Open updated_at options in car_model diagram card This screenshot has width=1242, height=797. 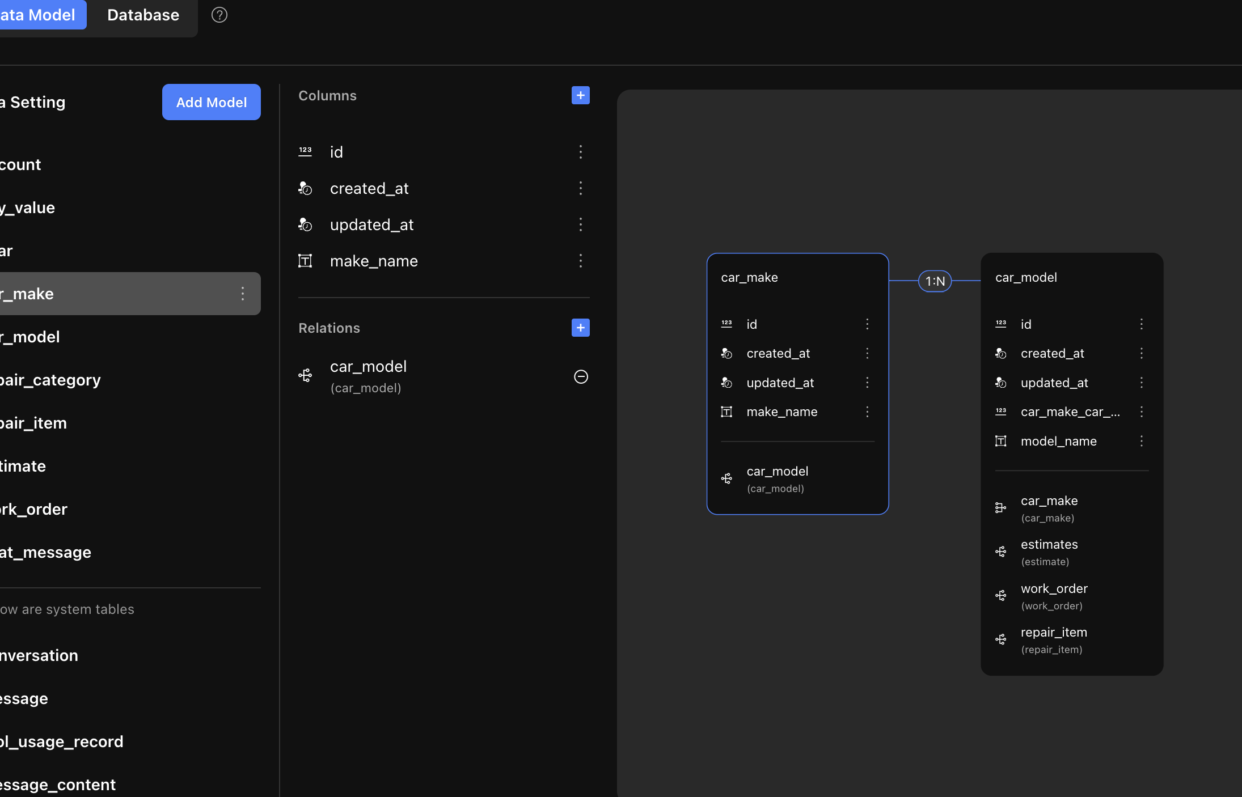[1142, 383]
